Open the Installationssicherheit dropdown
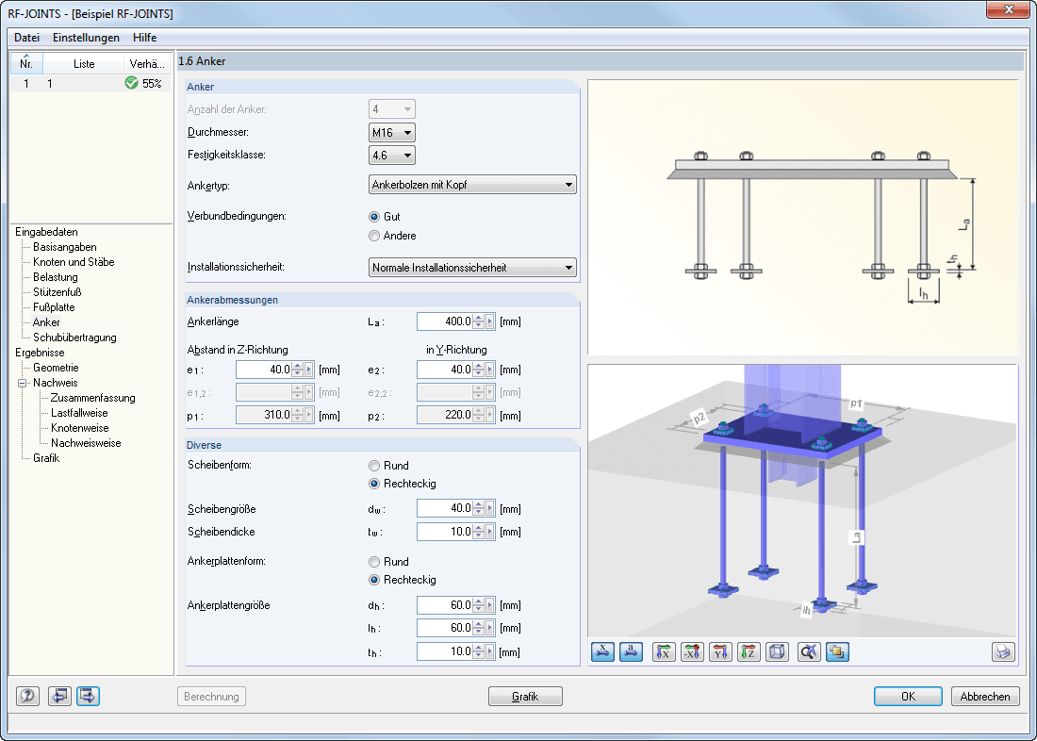This screenshot has width=1037, height=741. (472, 268)
